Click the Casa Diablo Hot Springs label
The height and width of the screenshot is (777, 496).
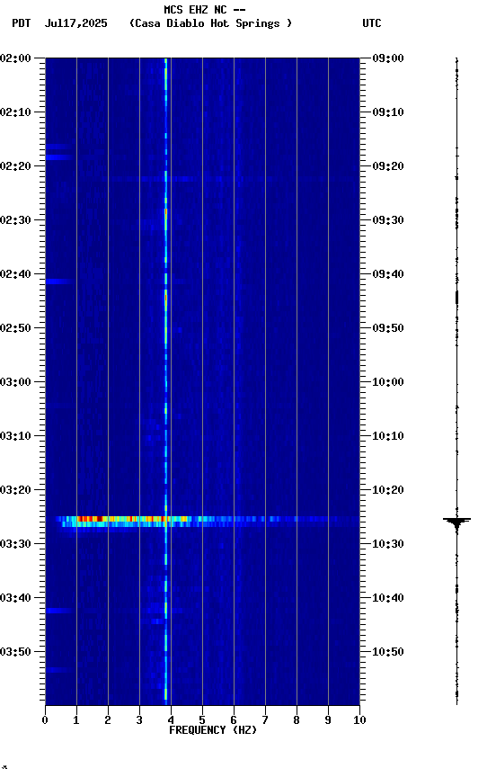coord(210,23)
